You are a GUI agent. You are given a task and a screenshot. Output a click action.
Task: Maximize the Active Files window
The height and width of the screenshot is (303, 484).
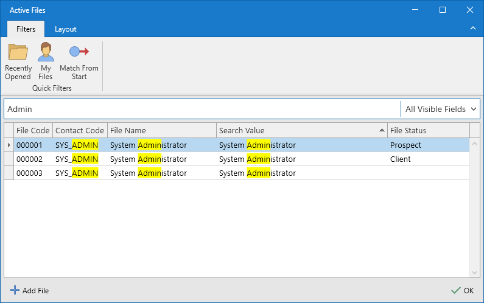coord(443,10)
